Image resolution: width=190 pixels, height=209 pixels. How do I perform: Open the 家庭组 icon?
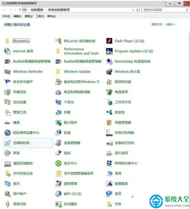(x=109, y=112)
